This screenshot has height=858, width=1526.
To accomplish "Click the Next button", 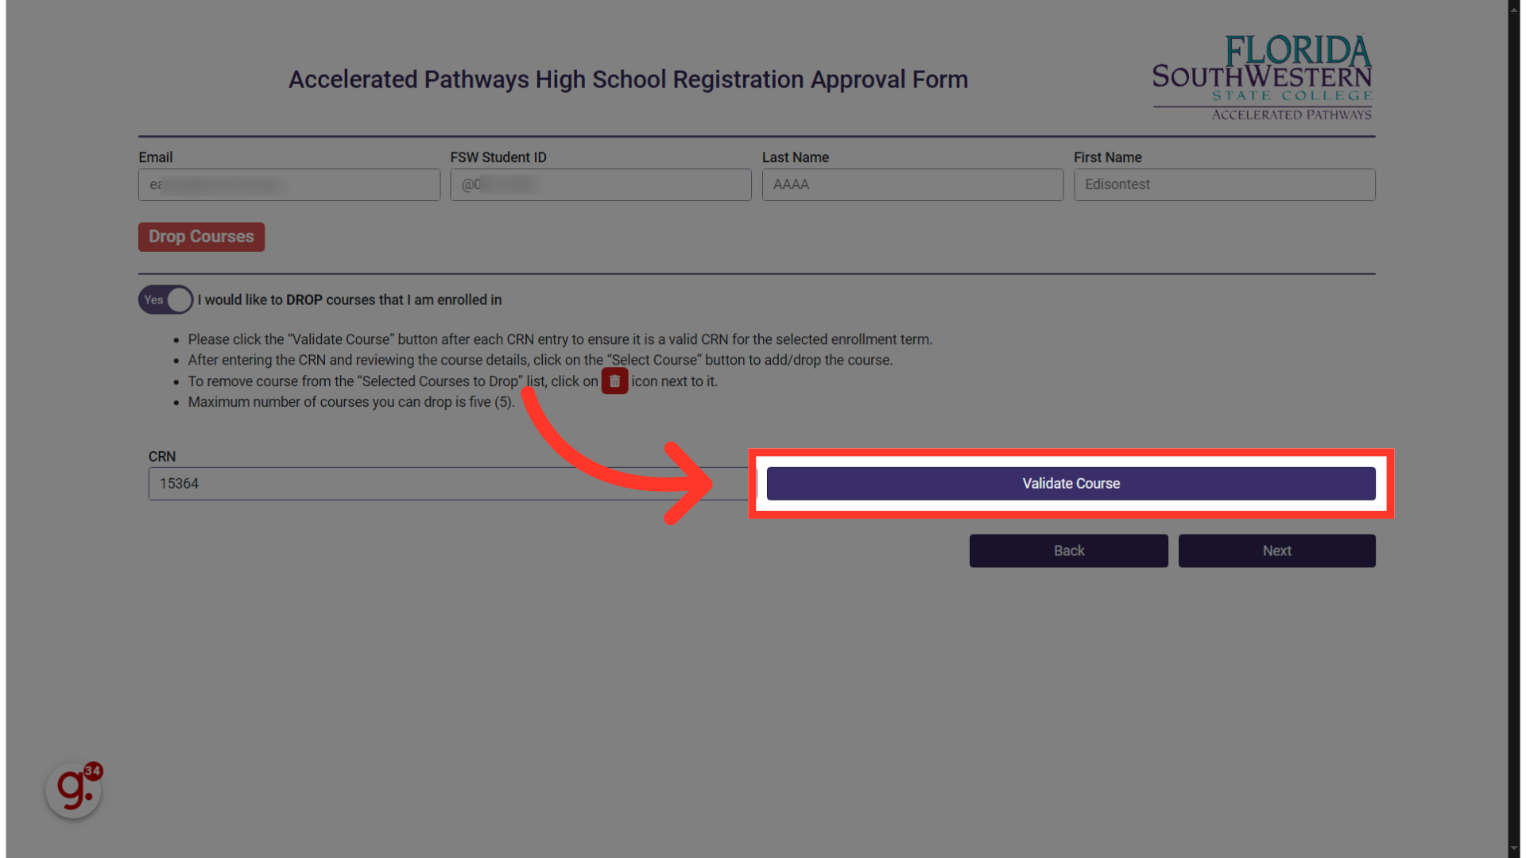I will 1276,550.
